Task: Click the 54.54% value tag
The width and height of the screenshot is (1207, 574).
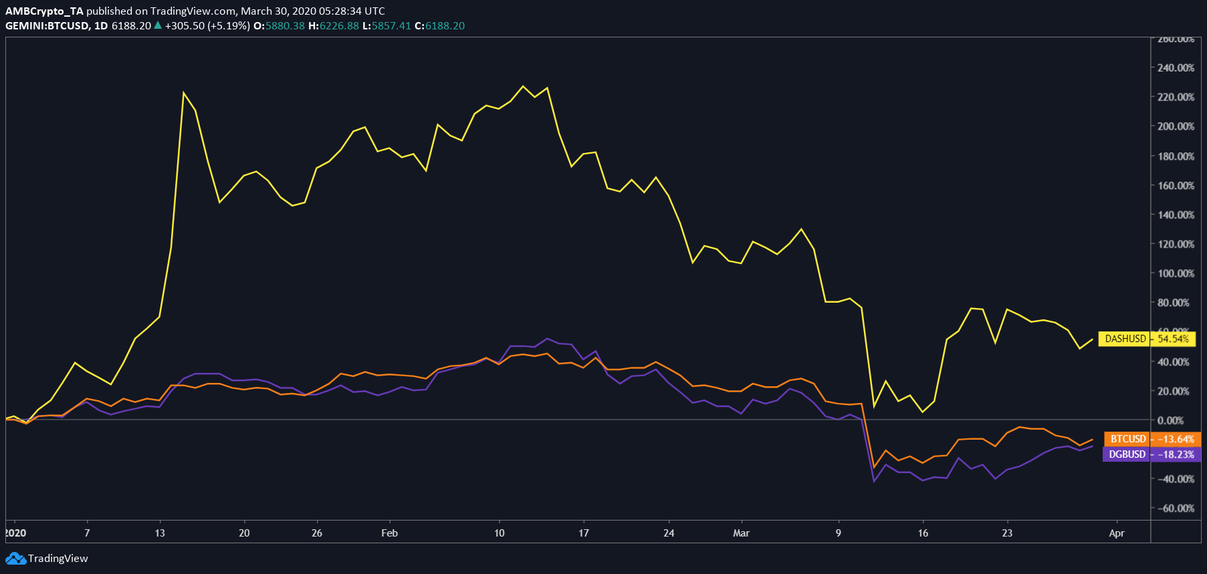Action: click(x=1173, y=339)
